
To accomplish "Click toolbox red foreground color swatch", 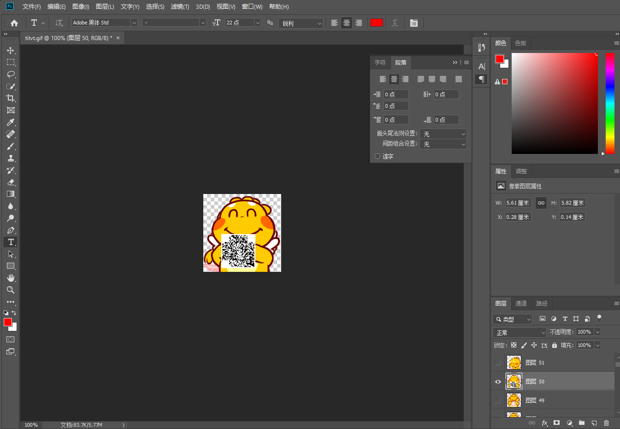I will coord(8,322).
